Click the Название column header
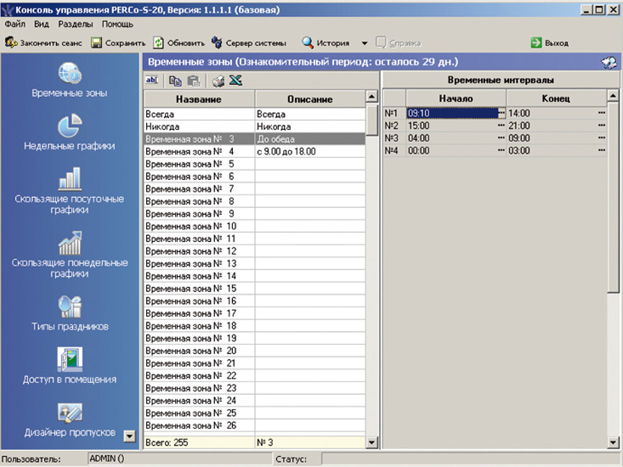The height and width of the screenshot is (467, 623). point(199,98)
